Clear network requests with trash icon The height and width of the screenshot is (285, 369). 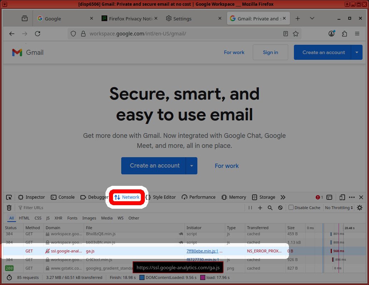tap(9, 208)
